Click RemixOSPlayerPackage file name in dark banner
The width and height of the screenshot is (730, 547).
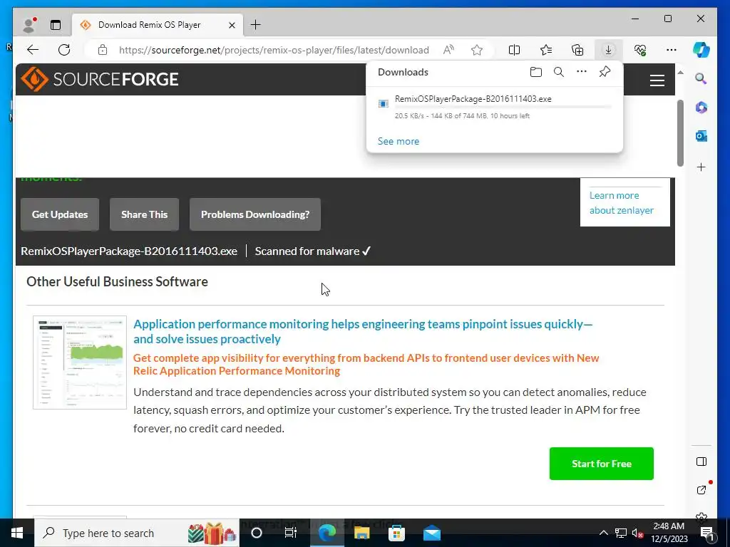[129, 251]
